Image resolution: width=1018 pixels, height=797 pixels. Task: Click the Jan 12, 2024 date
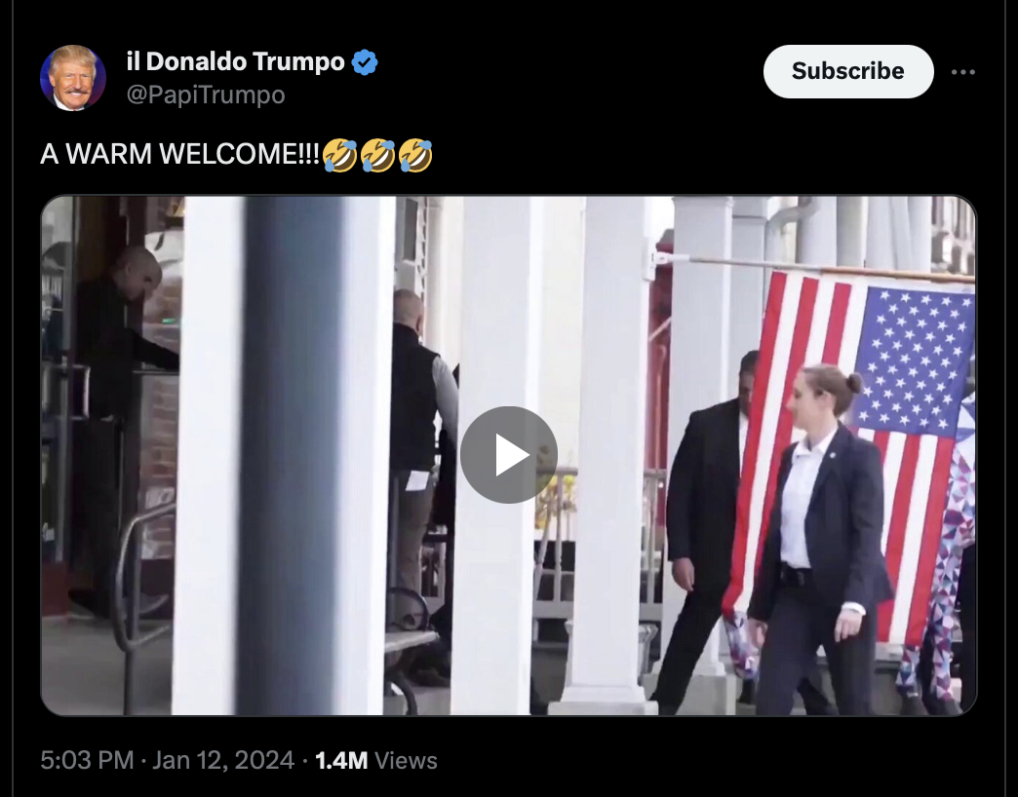click(223, 760)
